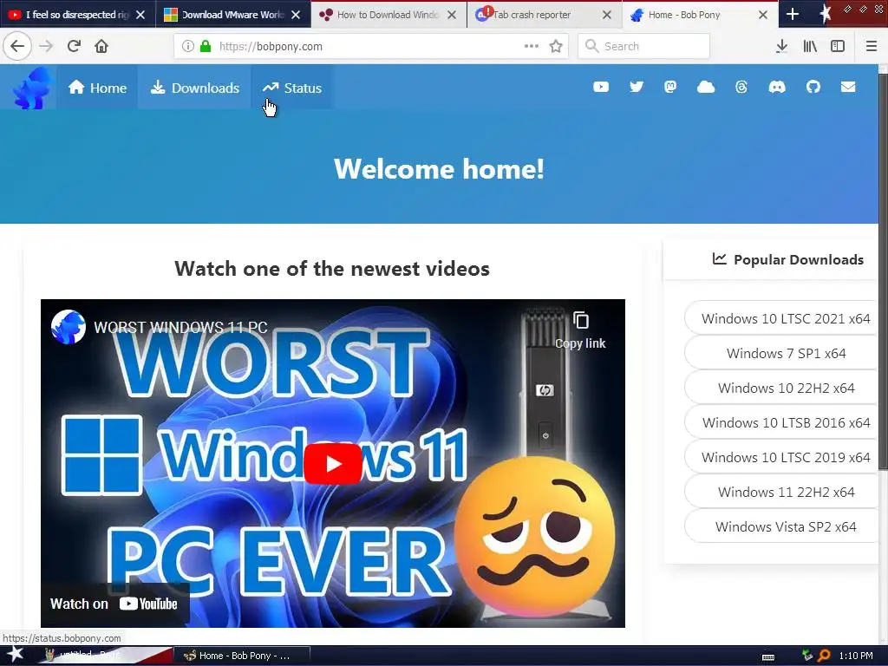888x666 pixels.
Task: Open the Twitter bird icon
Action: coord(636,87)
